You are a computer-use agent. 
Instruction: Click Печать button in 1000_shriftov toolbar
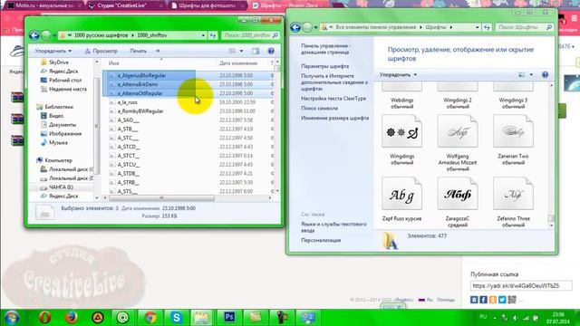click(139, 51)
